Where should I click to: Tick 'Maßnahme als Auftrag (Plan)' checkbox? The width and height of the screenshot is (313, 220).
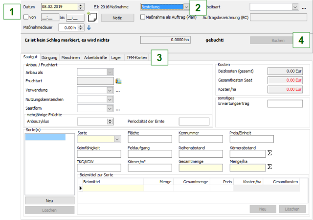[x=143, y=17]
